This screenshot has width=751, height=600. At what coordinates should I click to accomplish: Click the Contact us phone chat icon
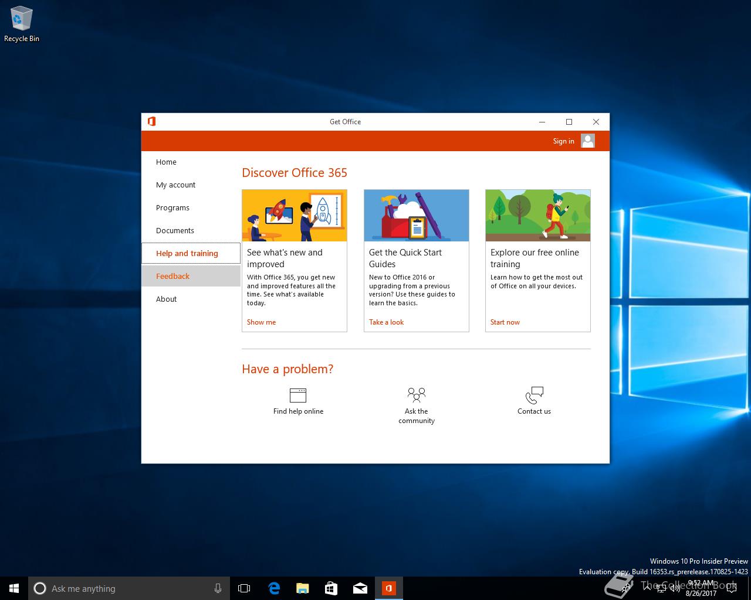pos(535,395)
